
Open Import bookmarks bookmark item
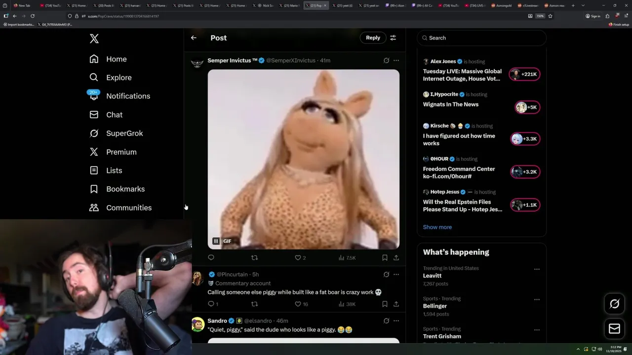19,24
